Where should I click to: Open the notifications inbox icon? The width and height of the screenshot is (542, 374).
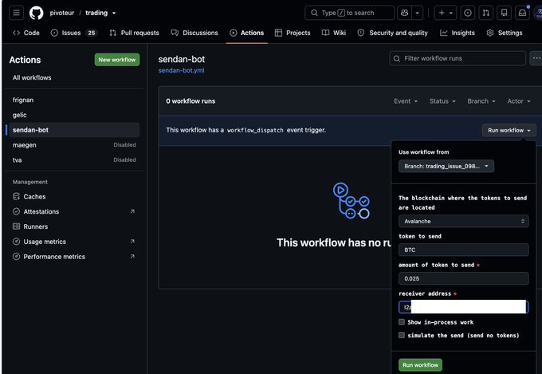[x=522, y=13]
